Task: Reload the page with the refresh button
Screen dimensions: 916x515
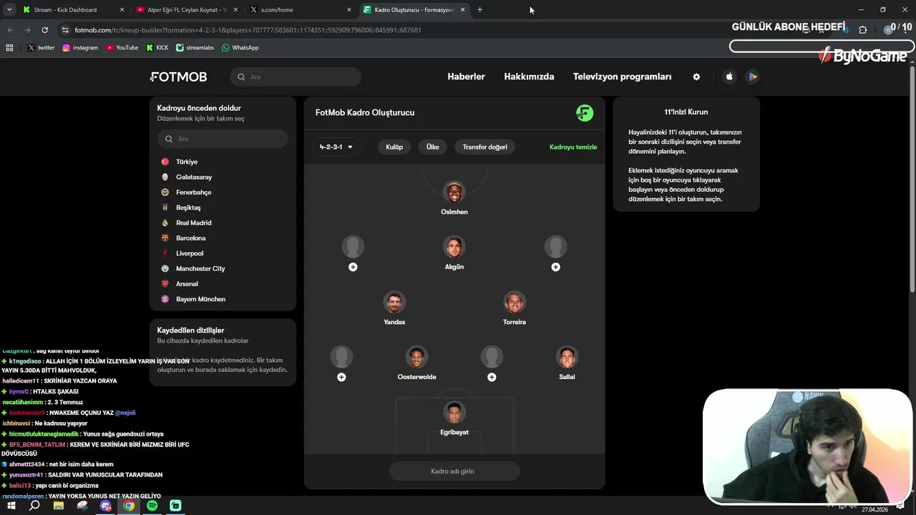Action: (44, 30)
